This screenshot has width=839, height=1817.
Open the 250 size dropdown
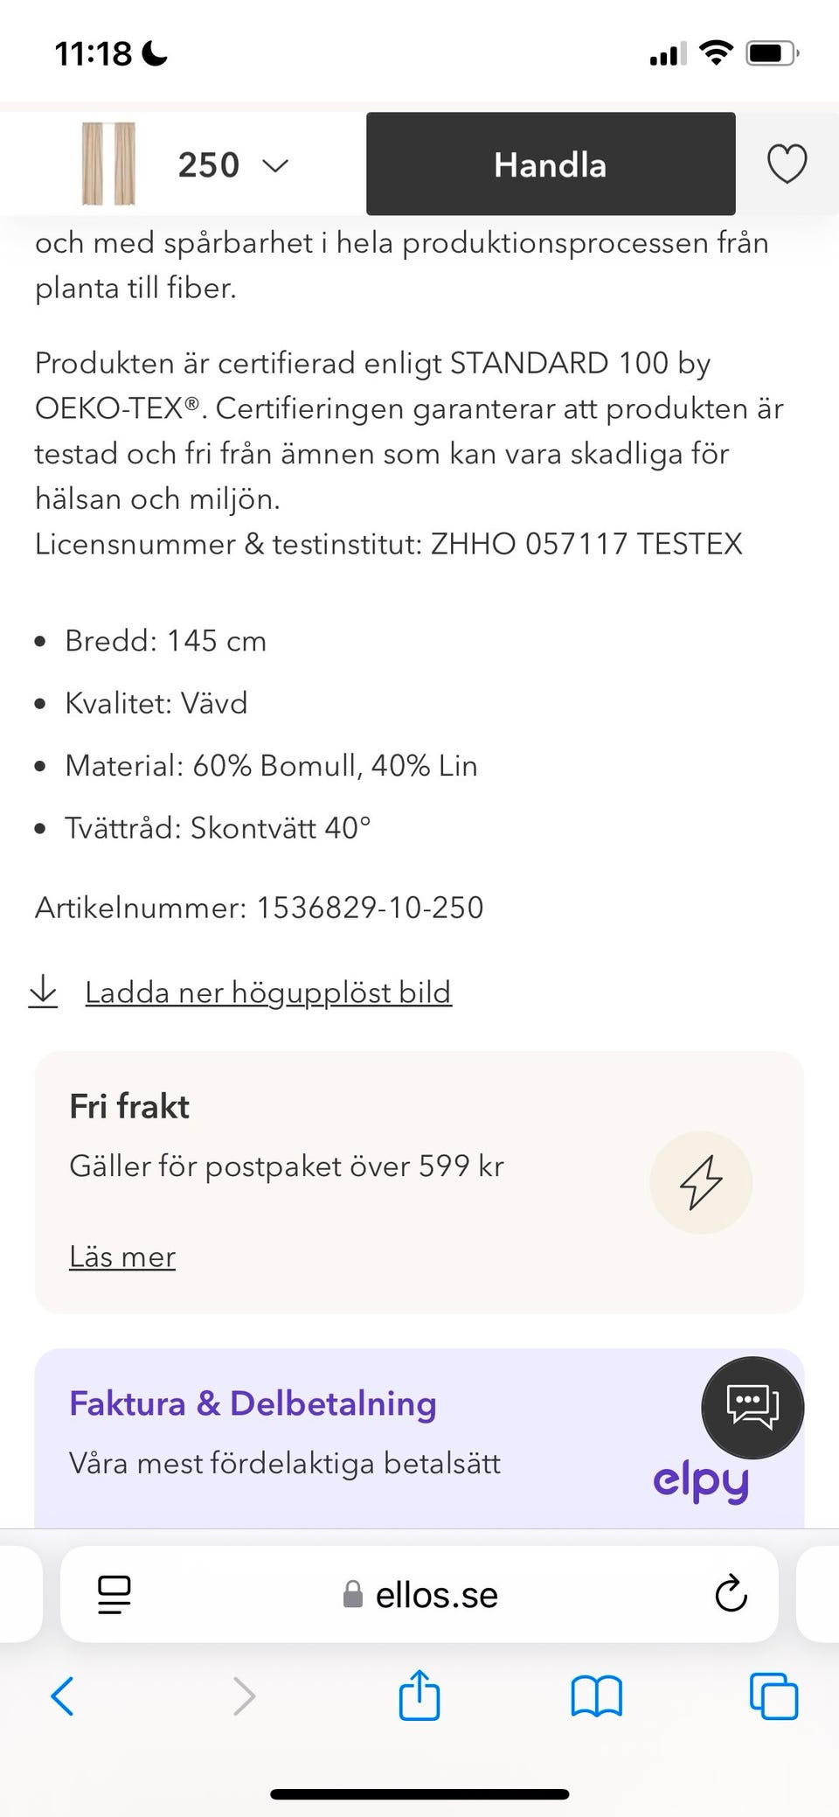click(233, 165)
